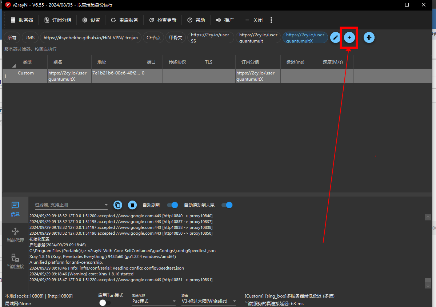Open the 信息 panel in sidebar
Screen dimensions: 436x307
(15, 209)
